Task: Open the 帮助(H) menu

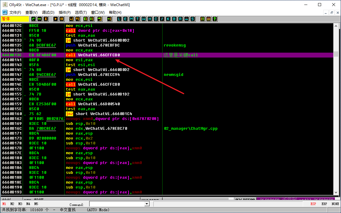Action: tap(115, 12)
